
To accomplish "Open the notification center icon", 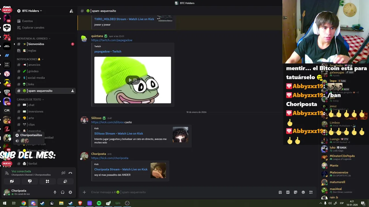I will point(363,203).
